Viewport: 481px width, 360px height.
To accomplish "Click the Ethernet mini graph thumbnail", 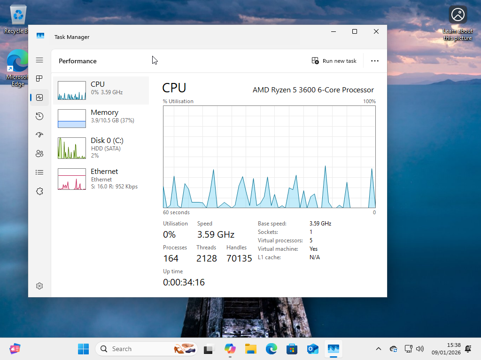I will coord(72,179).
